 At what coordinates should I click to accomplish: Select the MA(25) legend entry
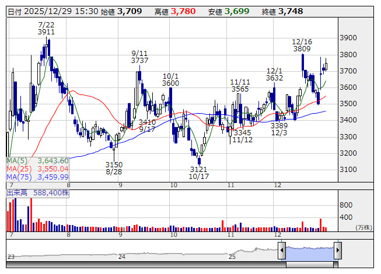point(38,168)
